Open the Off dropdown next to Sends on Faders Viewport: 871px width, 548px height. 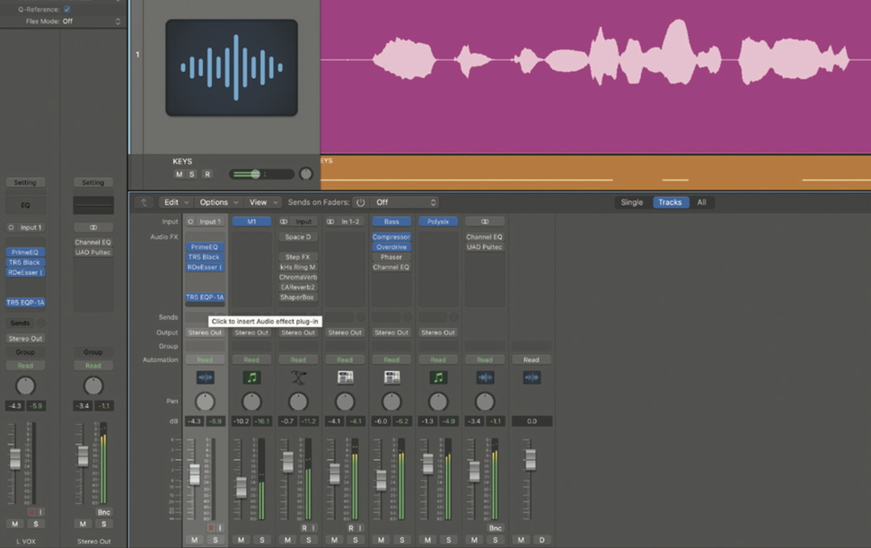point(404,202)
